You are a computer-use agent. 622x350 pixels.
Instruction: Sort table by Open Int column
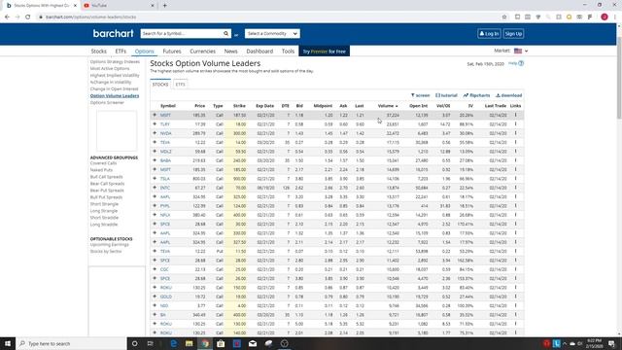click(419, 106)
